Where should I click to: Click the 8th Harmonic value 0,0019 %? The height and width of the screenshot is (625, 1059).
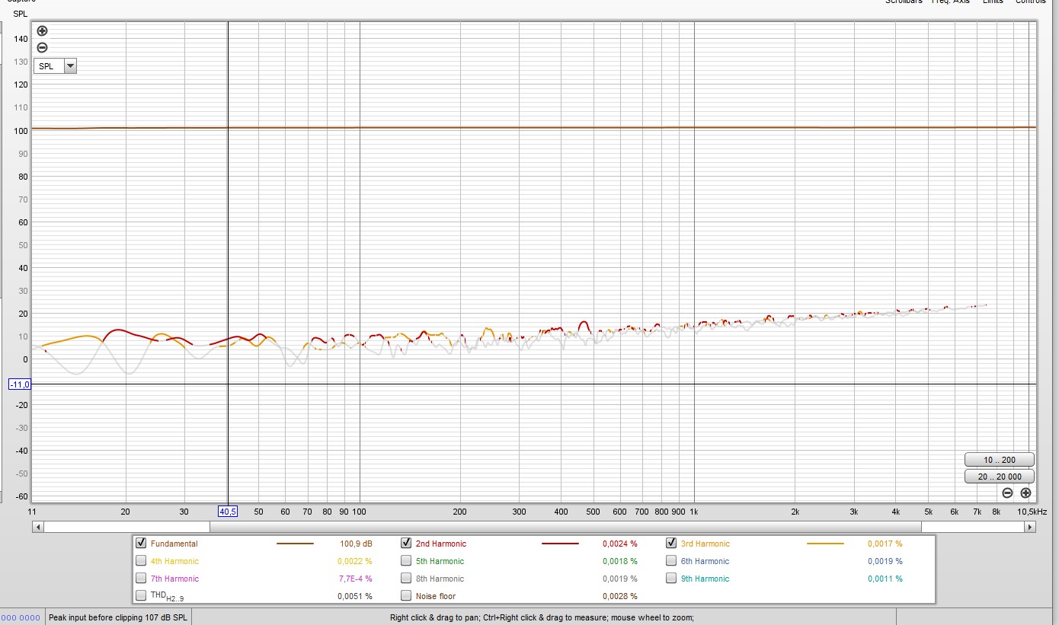pyautogui.click(x=620, y=579)
